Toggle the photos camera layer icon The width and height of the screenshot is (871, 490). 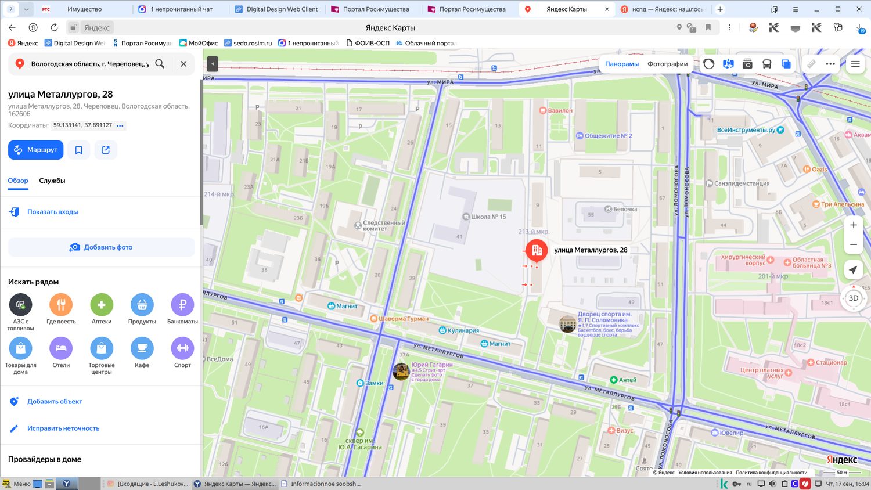point(747,64)
